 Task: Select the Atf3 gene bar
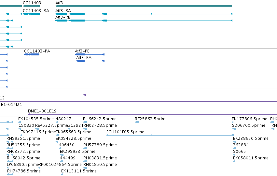click(x=144, y=6)
